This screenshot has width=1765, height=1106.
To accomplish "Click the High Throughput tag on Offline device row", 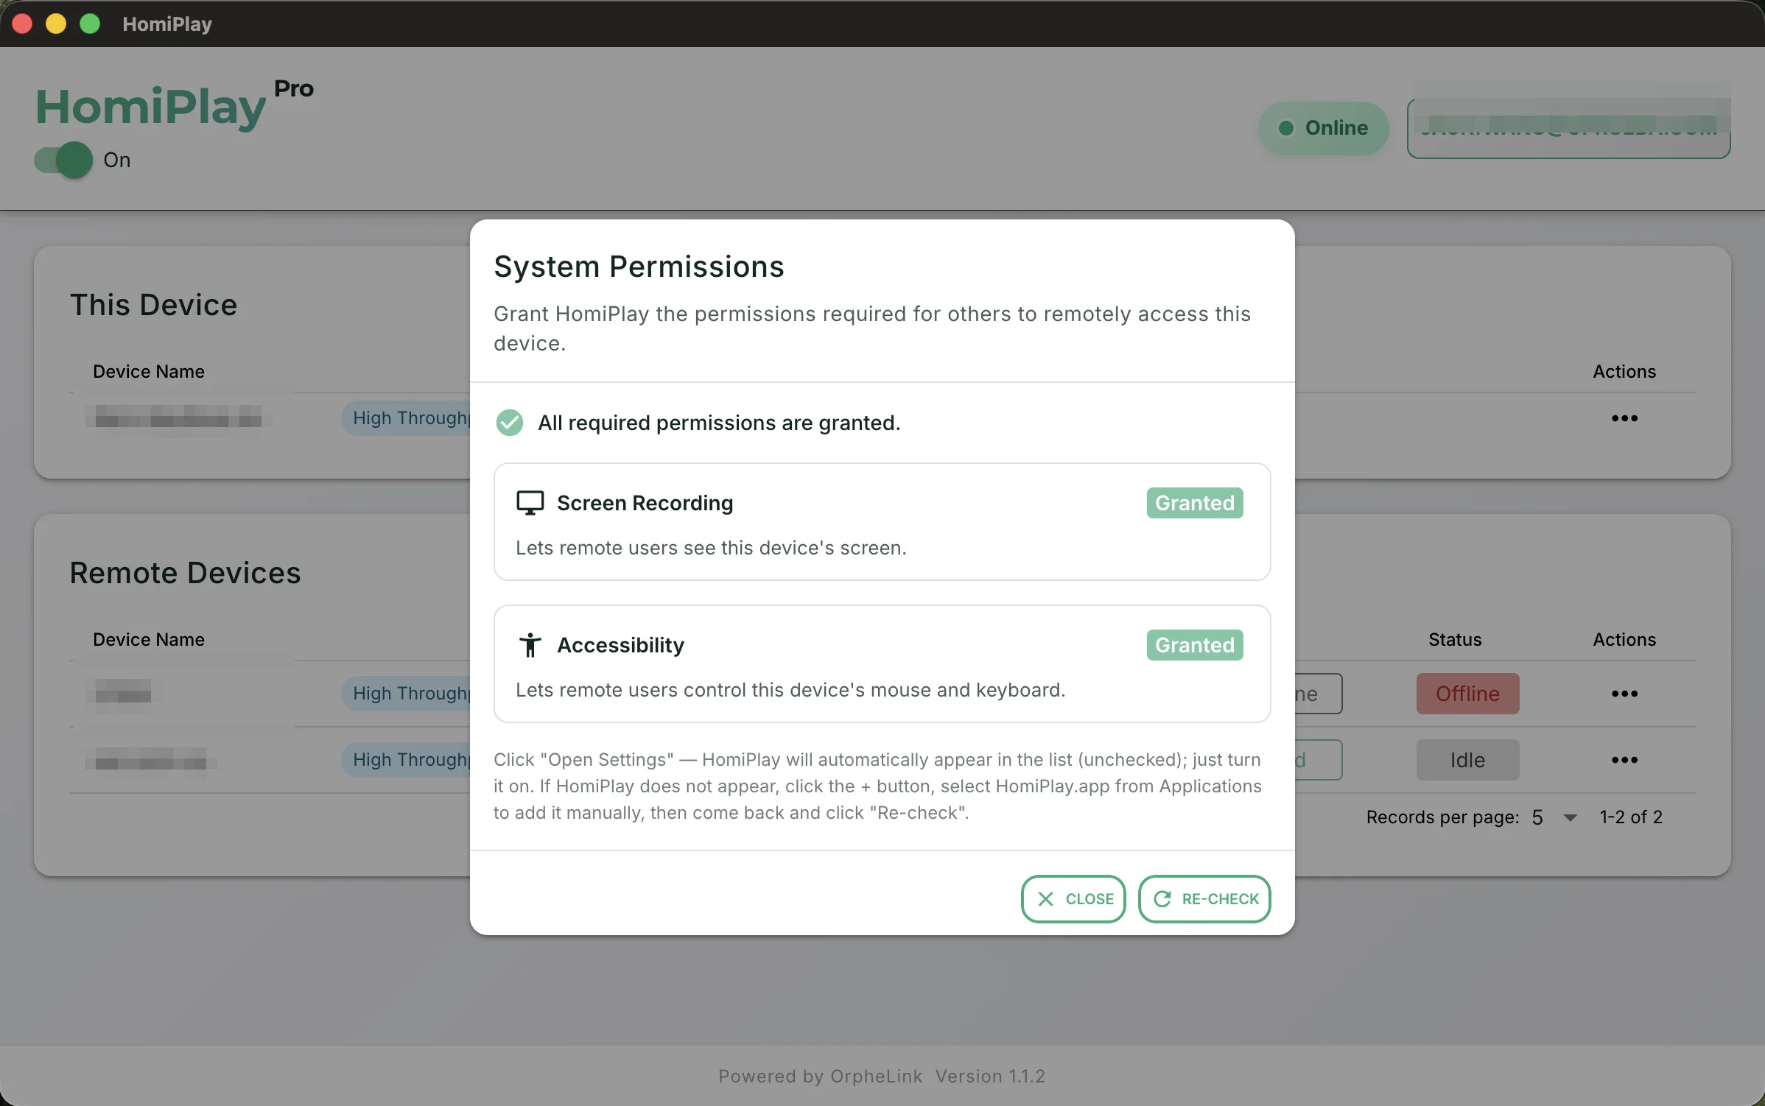I will [x=406, y=694].
